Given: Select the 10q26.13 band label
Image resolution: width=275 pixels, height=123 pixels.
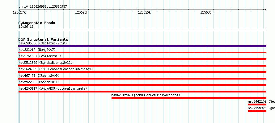Looking at the screenshot, I should [x=26, y=27].
